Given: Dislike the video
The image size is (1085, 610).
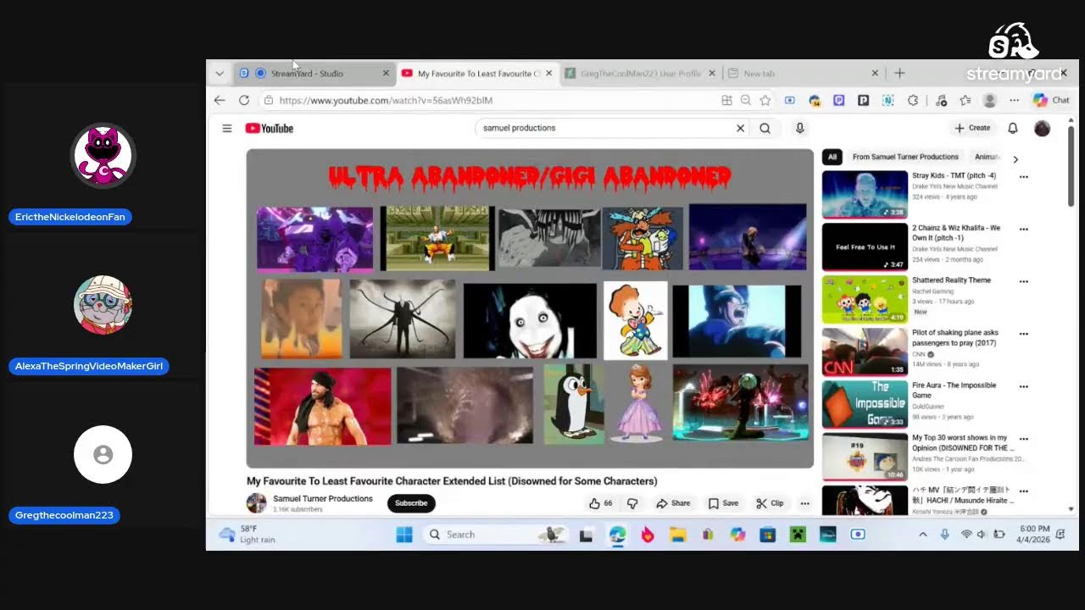Looking at the screenshot, I should [632, 503].
